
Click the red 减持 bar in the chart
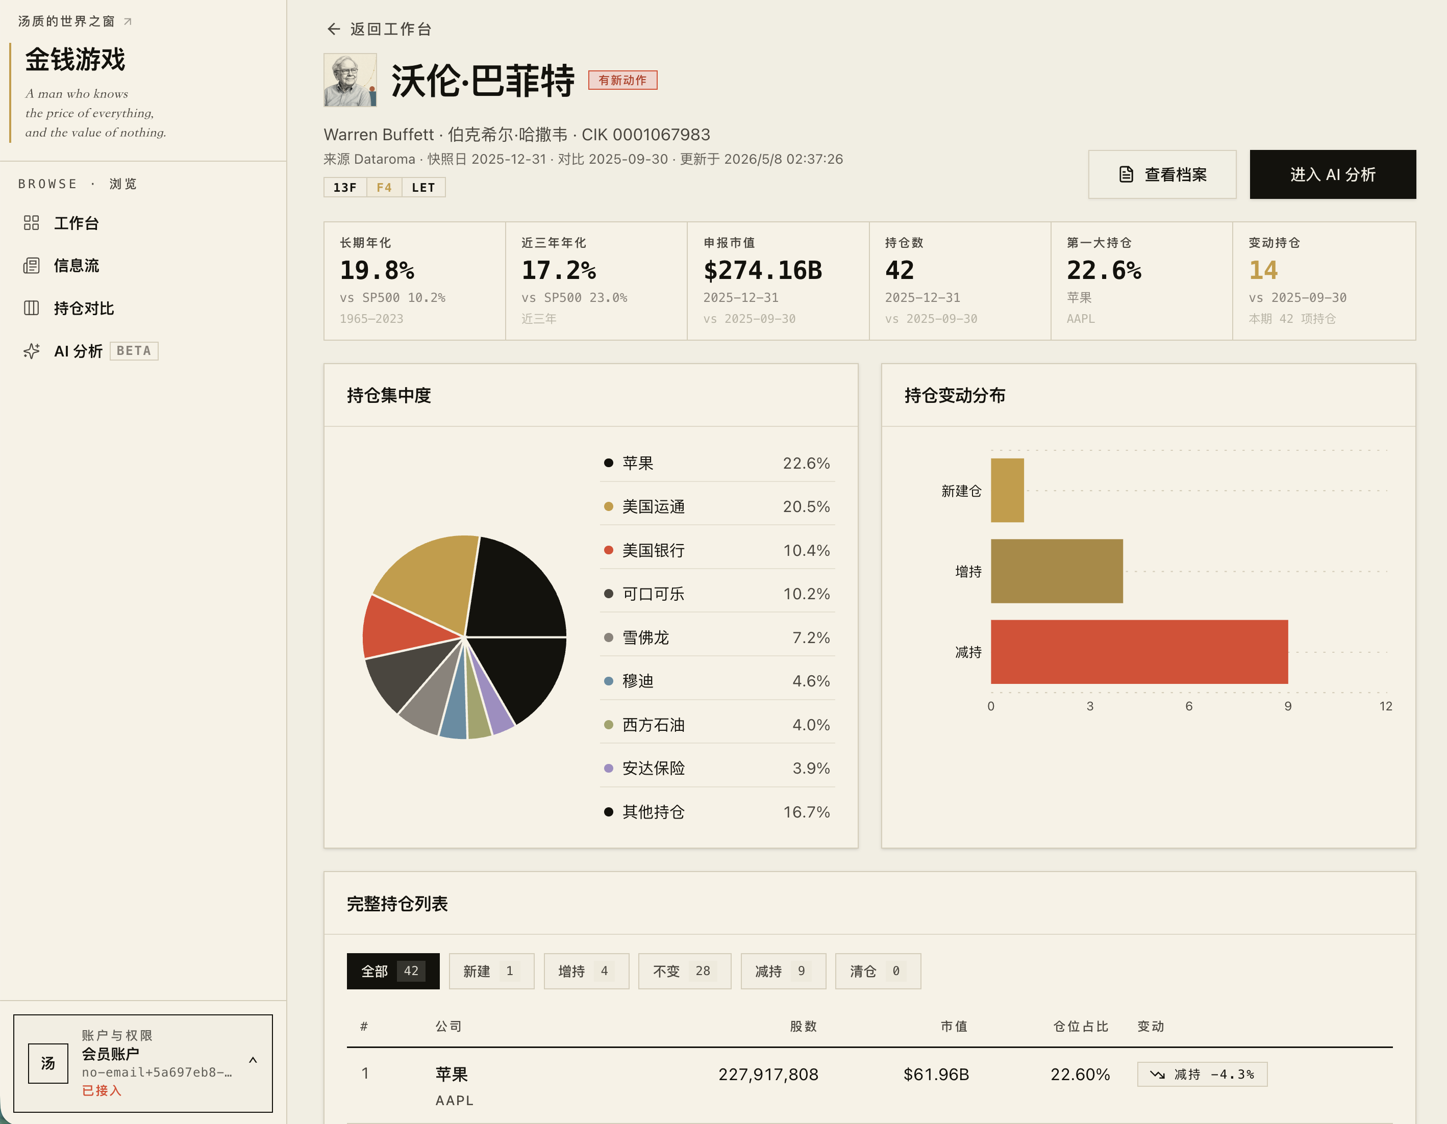point(1139,652)
